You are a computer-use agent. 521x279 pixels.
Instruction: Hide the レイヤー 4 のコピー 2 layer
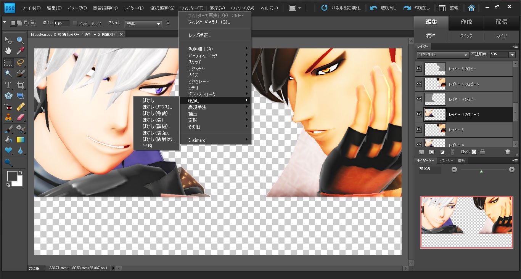419,114
